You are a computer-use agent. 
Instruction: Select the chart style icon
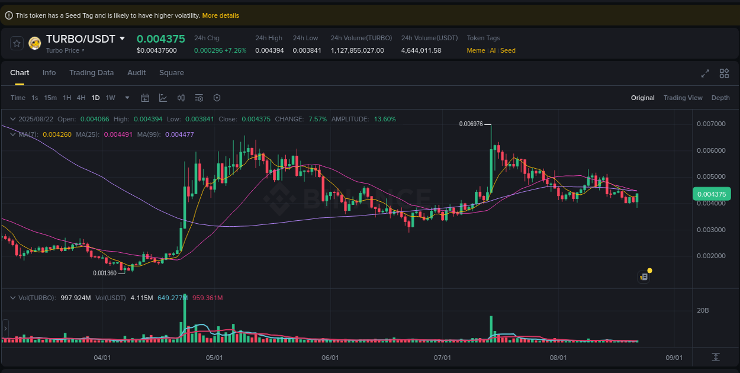point(163,98)
